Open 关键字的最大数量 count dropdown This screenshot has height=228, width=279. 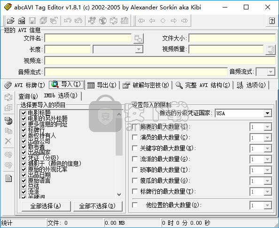(x=267, y=149)
